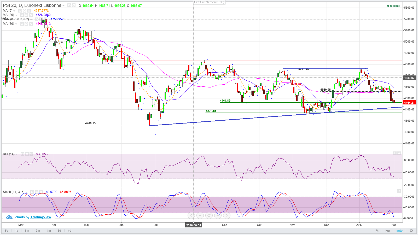The height and width of the screenshot is (235, 418).
Task: Click the MA (20) value 4626.9860
Action: click(43, 15)
